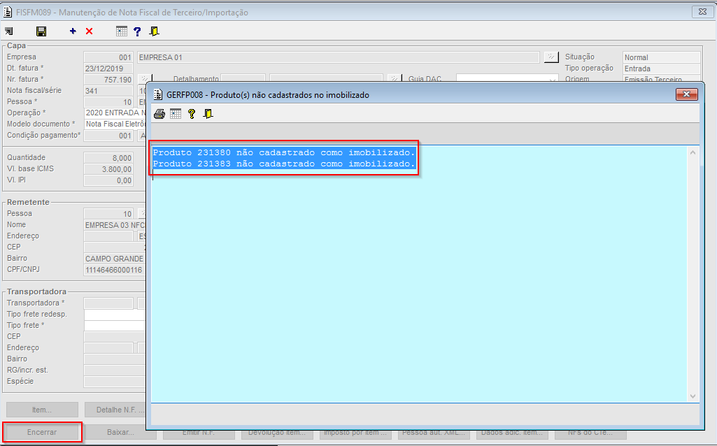Click the Detalhe N.F. button
The image size is (717, 446).
coord(115,410)
